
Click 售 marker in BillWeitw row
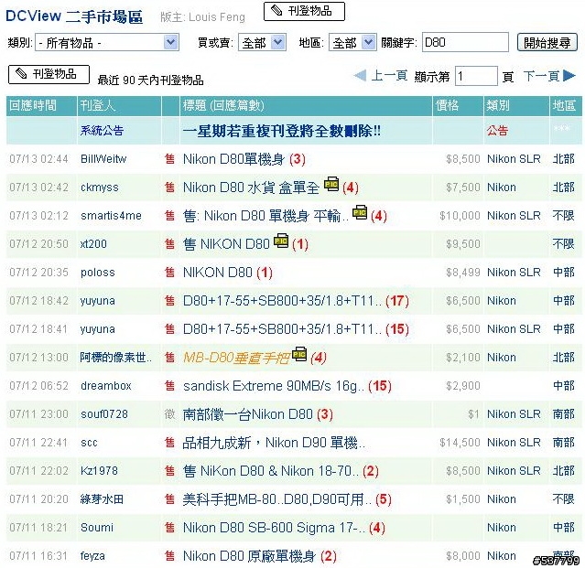169,159
